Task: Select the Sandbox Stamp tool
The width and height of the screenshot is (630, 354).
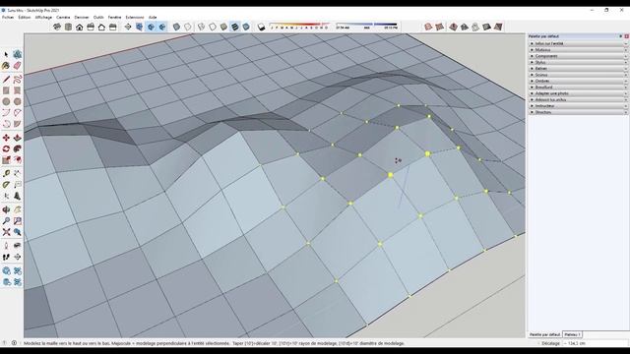Action: (465, 27)
